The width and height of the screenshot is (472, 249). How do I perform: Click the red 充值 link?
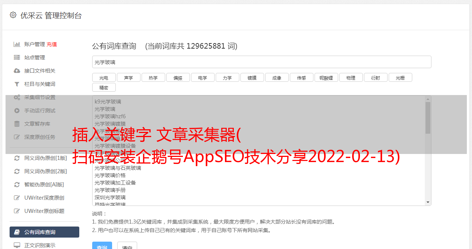52,44
